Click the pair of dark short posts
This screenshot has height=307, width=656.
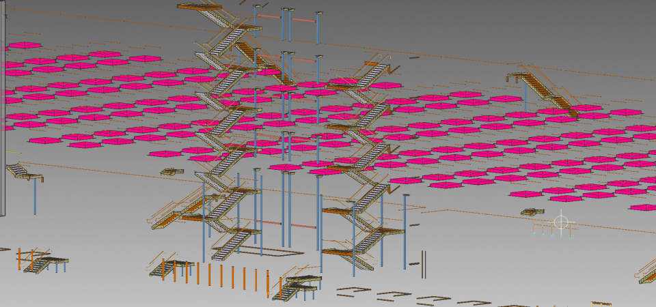click(x=423, y=263)
